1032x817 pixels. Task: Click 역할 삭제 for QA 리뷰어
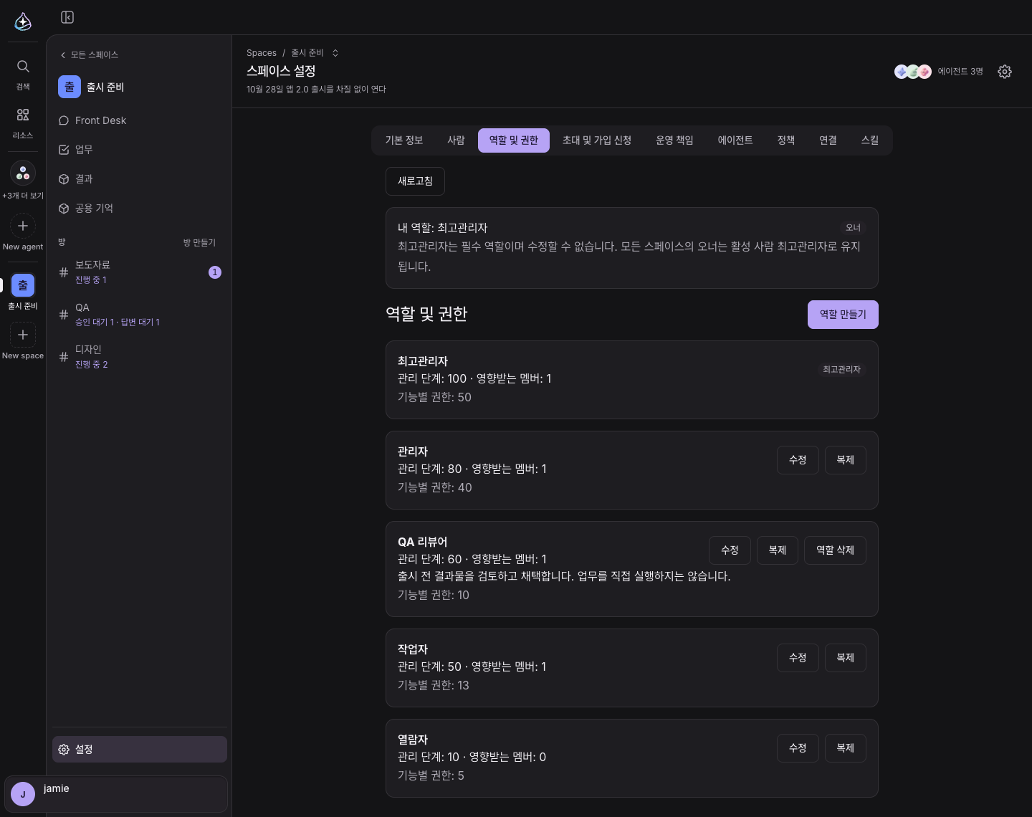coord(835,550)
